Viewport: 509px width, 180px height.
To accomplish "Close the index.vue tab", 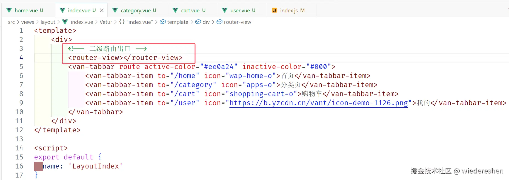I will 102,10.
